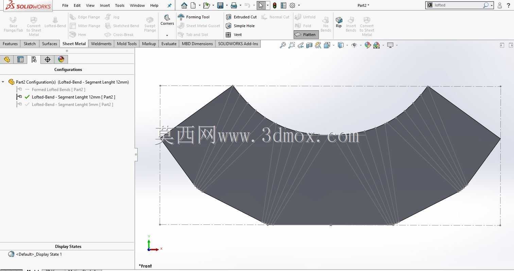Switch to the Surfaces tab
The image size is (514, 271).
point(50,44)
